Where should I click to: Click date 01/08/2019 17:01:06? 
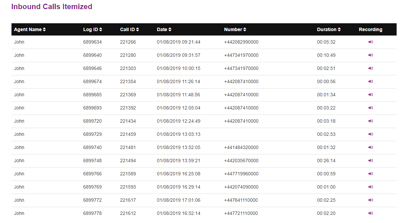(179, 200)
